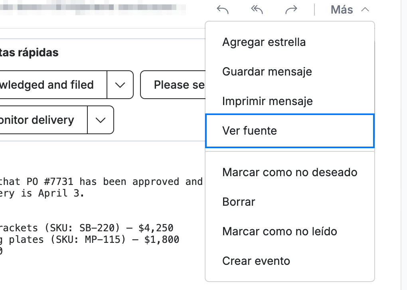This screenshot has width=407, height=290.
Task: Click the SKU SB-220 brackets line
Action: pos(87,228)
